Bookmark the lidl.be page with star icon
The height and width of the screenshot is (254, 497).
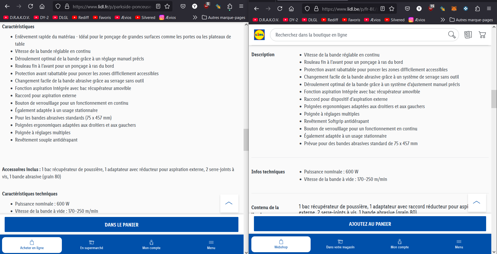pyautogui.click(x=392, y=9)
